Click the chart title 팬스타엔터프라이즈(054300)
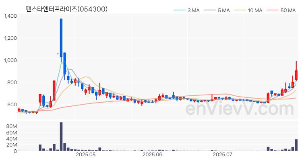302x161 pixels. click(x=66, y=9)
